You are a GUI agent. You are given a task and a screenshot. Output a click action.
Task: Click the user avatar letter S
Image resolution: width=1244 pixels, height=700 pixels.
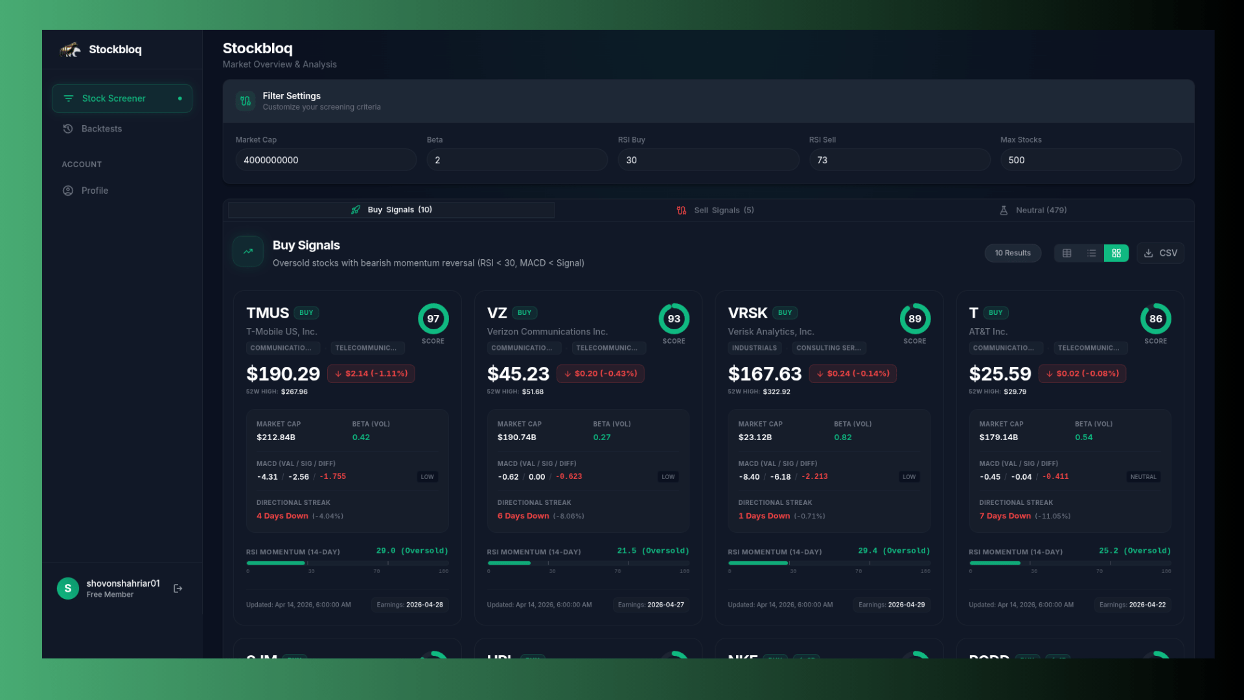tap(68, 589)
